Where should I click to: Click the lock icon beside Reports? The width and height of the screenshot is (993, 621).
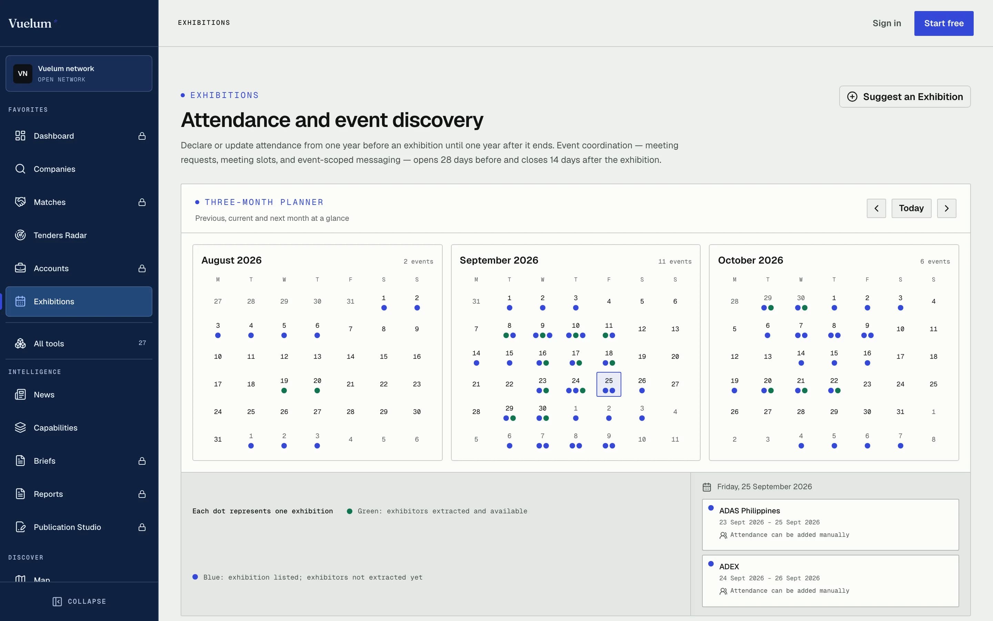coord(142,494)
